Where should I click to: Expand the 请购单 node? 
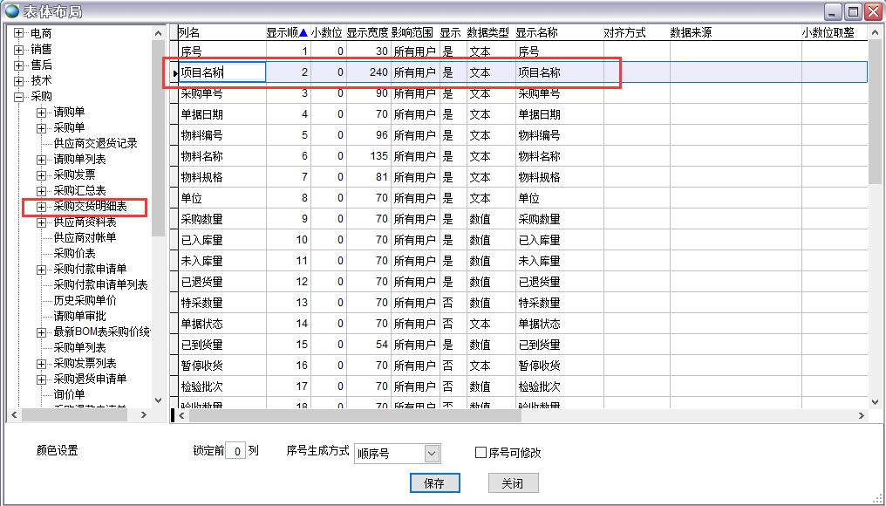coord(41,113)
